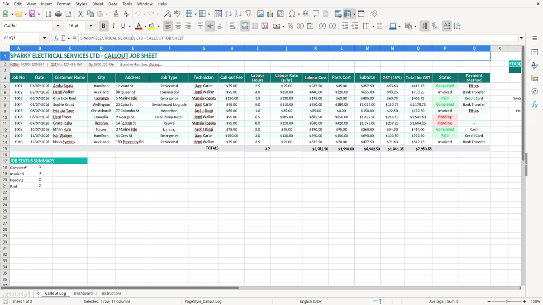The width and height of the screenshot is (543, 305).
Task: Click Font Color red A swatch
Action: click(139, 26)
